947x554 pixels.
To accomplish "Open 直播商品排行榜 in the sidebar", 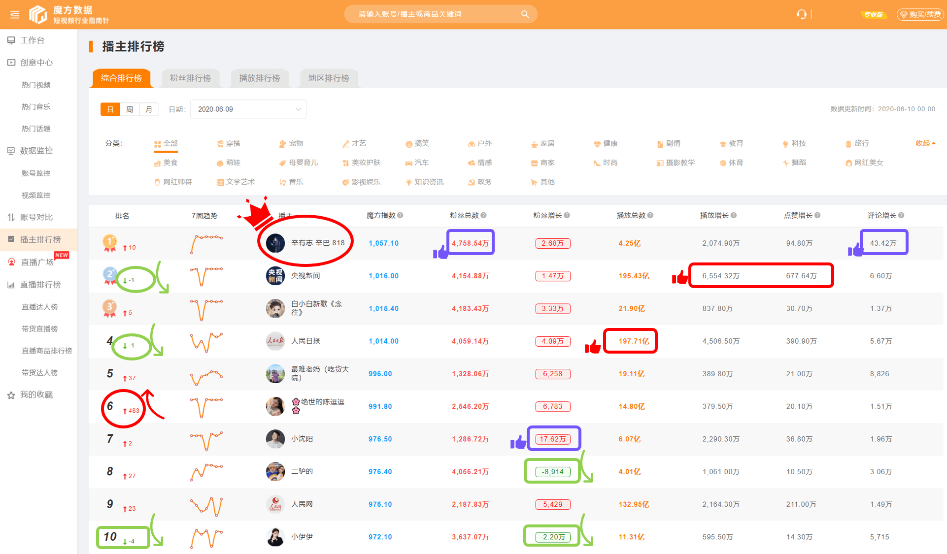I will click(47, 351).
